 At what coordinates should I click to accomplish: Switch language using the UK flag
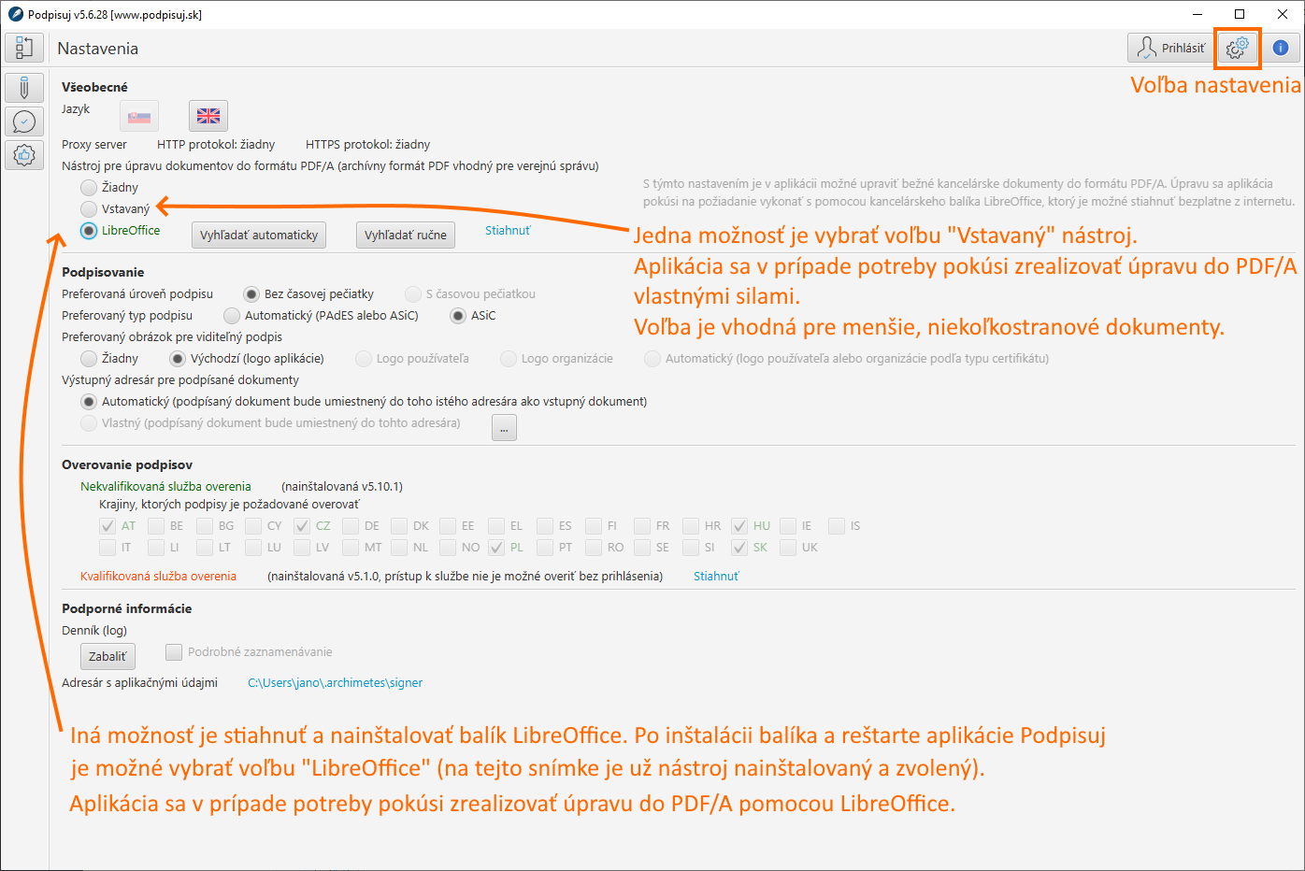(x=208, y=116)
